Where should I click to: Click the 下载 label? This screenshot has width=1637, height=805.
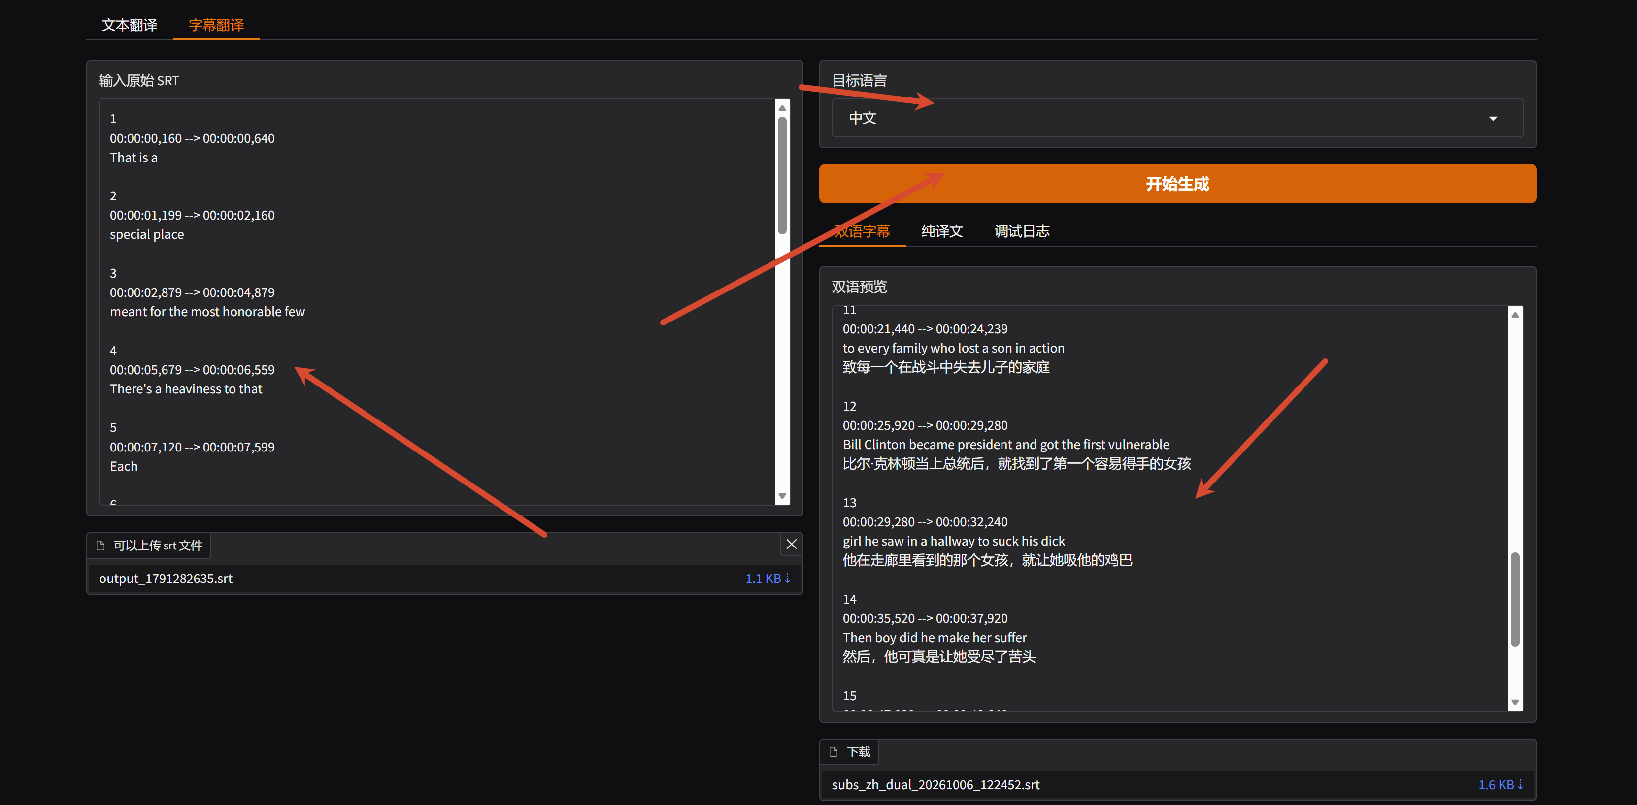(858, 752)
